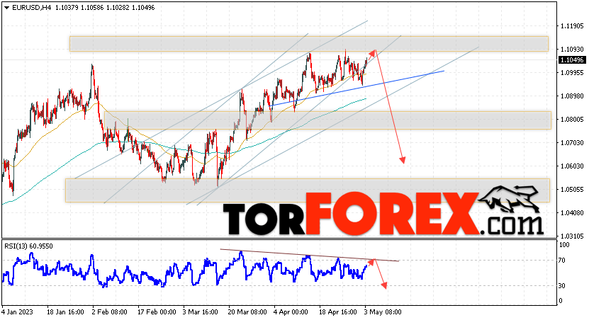Select the OHLC values 1.10379 1.10586 1.10282
Viewport: 589px width, 320px height.
click(x=91, y=8)
